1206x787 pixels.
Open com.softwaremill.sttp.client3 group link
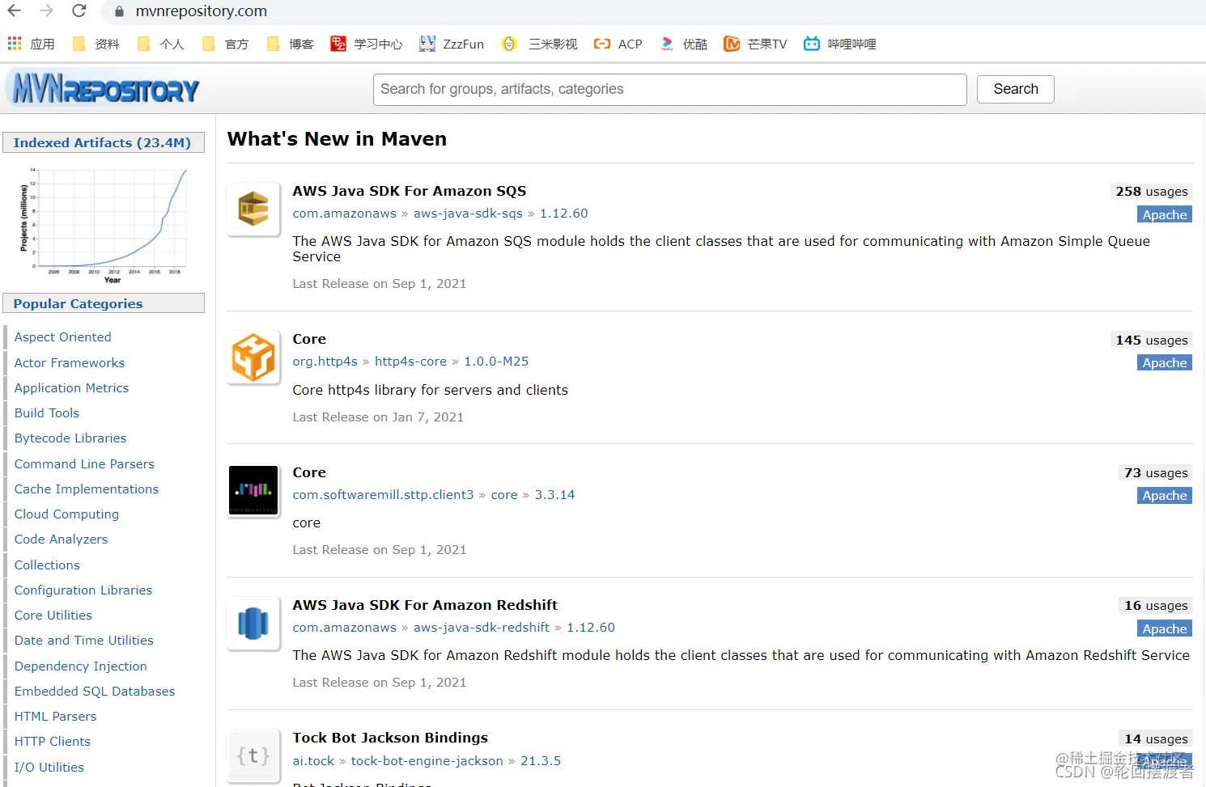pyautogui.click(x=383, y=494)
